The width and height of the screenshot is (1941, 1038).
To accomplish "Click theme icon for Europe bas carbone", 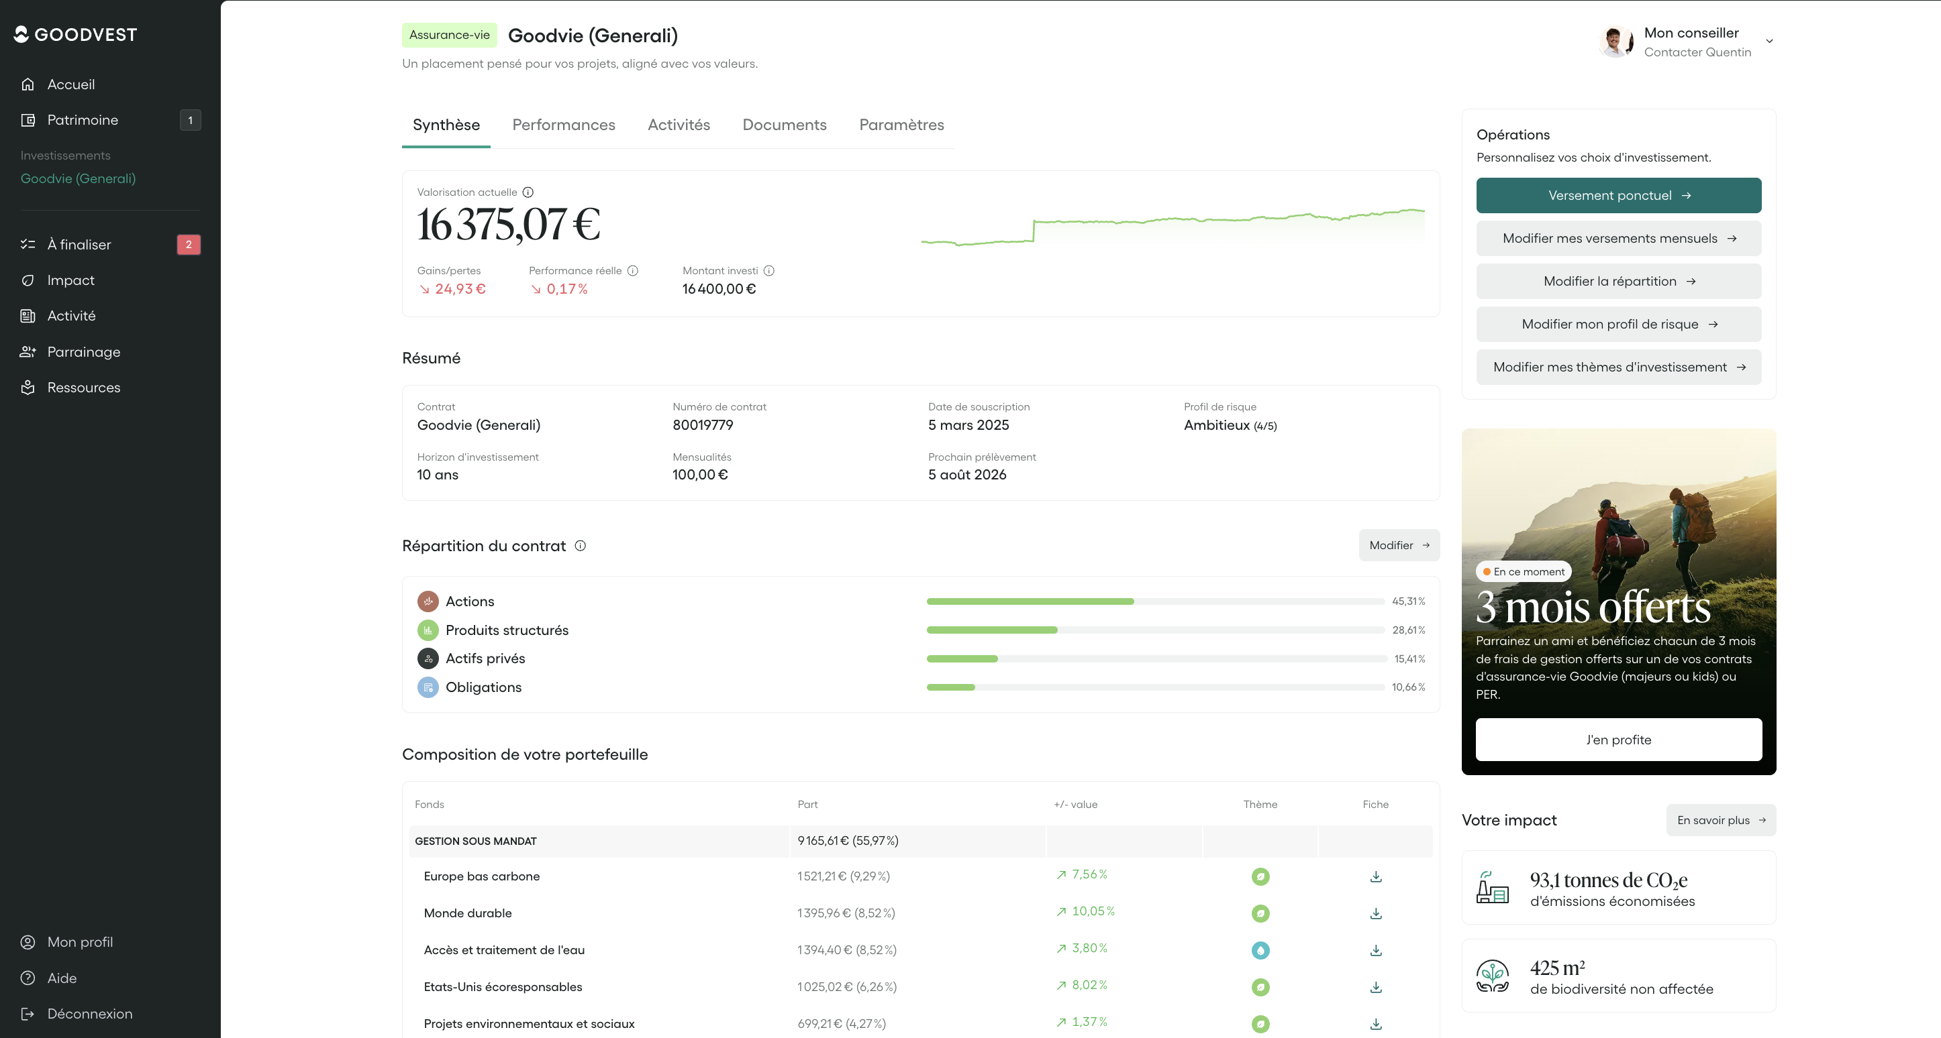I will pyautogui.click(x=1260, y=876).
